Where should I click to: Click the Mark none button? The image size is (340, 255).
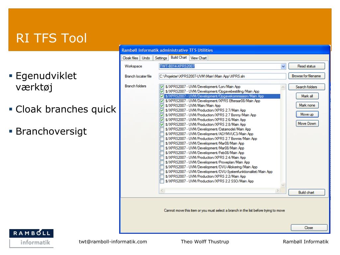tap(307, 105)
